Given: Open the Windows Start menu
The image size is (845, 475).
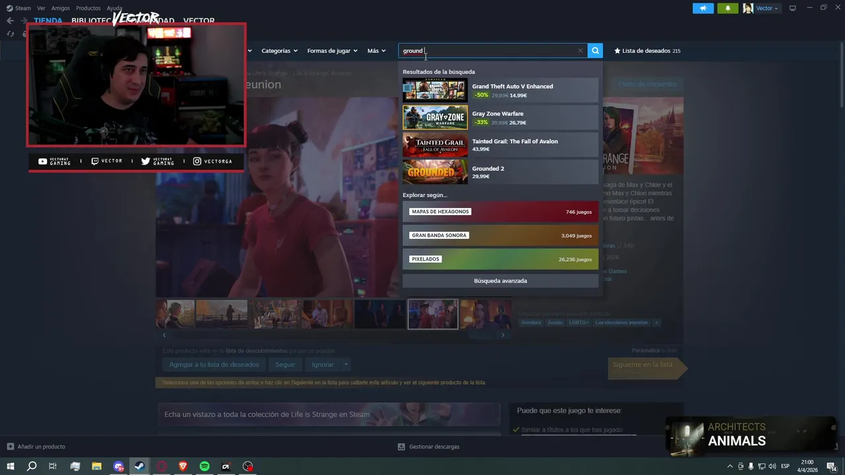Looking at the screenshot, I should [x=10, y=466].
